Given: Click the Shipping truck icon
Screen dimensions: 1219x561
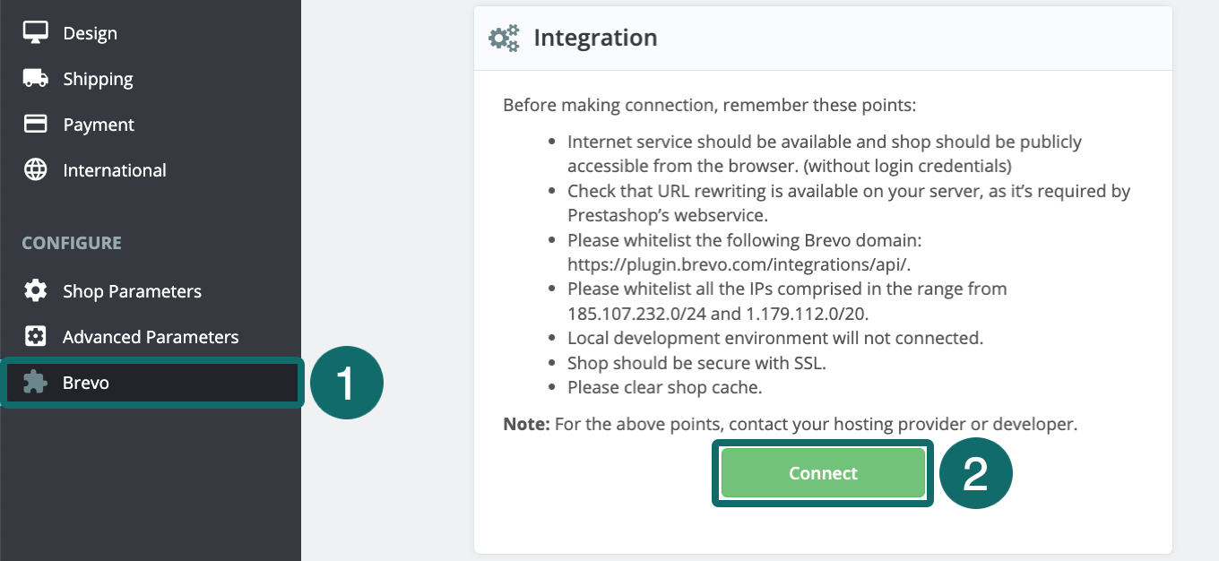Looking at the screenshot, I should click(x=35, y=79).
